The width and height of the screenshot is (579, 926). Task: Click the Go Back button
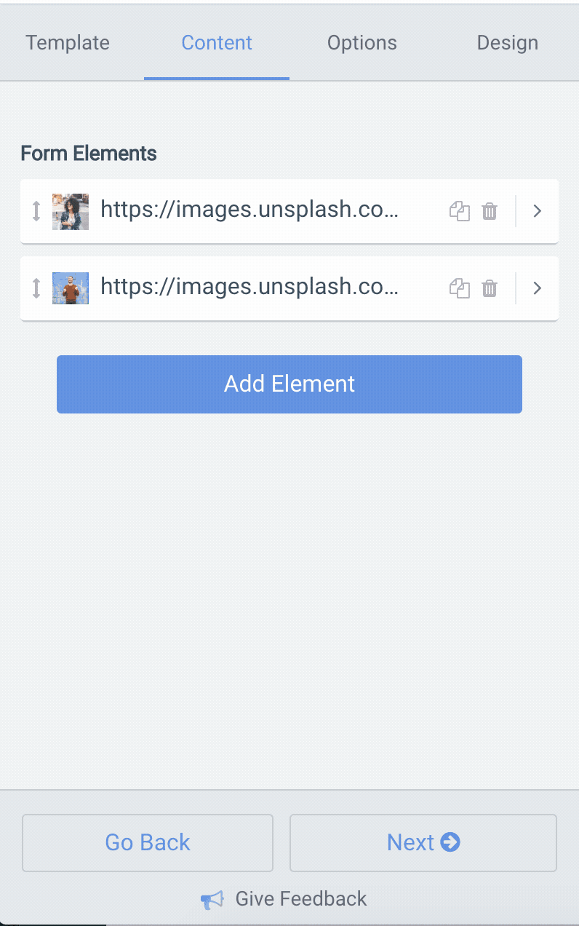coord(148,842)
